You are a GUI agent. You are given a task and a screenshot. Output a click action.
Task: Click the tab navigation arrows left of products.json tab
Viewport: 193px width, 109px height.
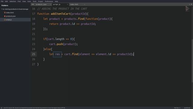pyautogui.click(x=33, y=5)
